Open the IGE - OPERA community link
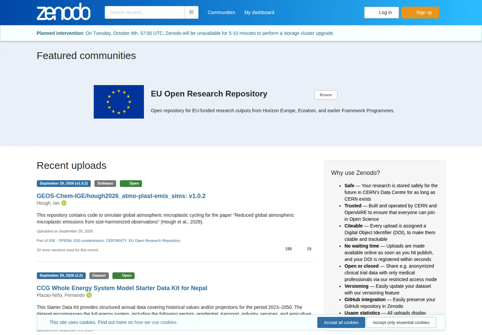The image size is (482, 335). pyautogui.click(x=60, y=241)
